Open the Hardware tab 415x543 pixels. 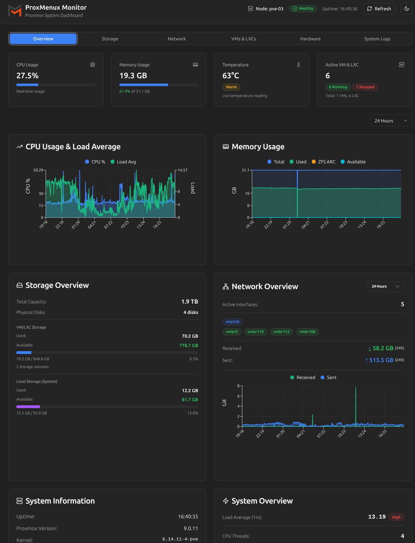310,39
